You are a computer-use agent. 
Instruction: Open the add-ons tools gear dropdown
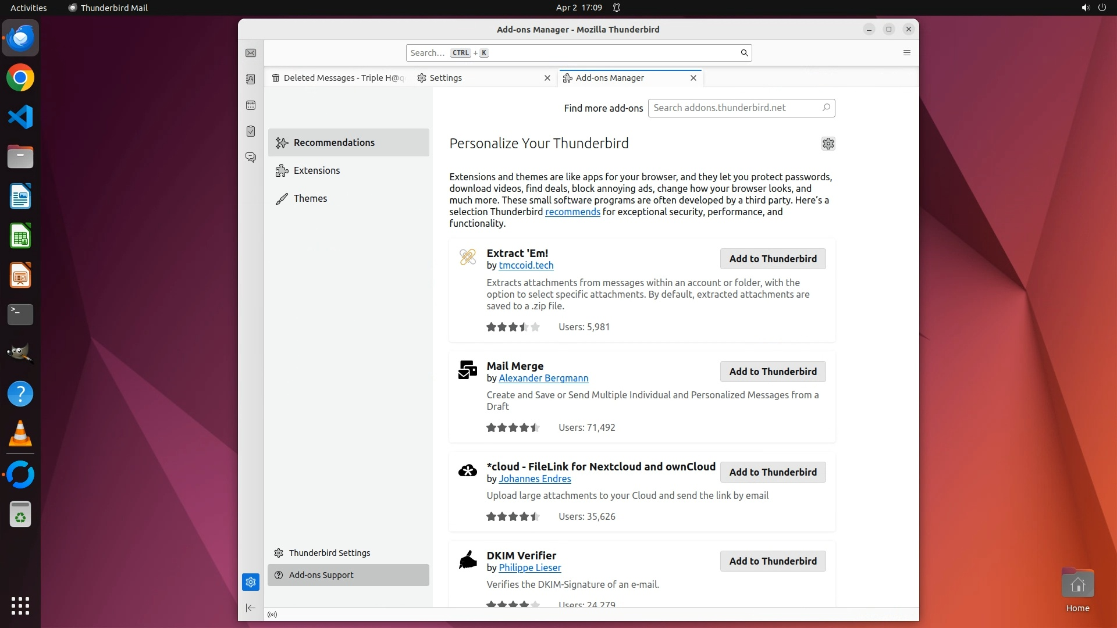(828, 144)
